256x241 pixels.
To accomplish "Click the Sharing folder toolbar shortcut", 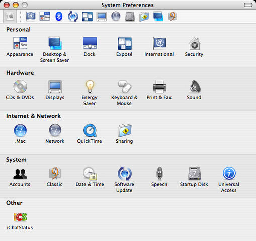I will click(x=144, y=16).
